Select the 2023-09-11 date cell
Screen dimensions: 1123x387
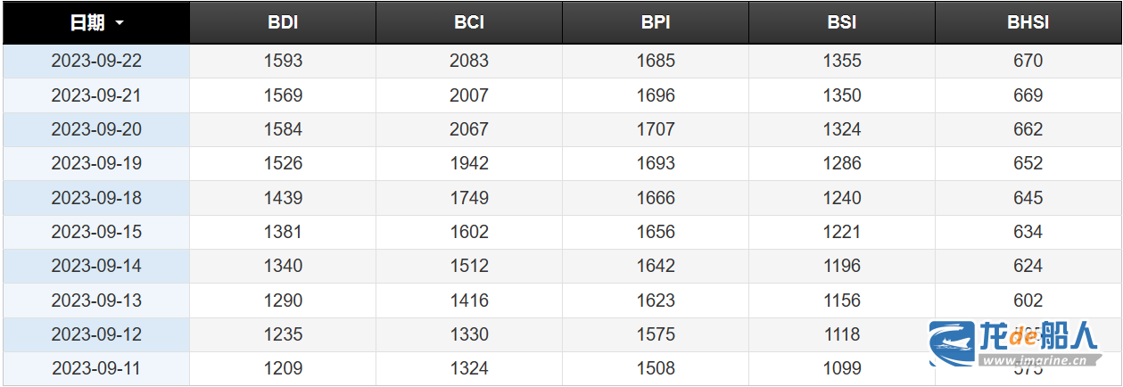click(96, 368)
